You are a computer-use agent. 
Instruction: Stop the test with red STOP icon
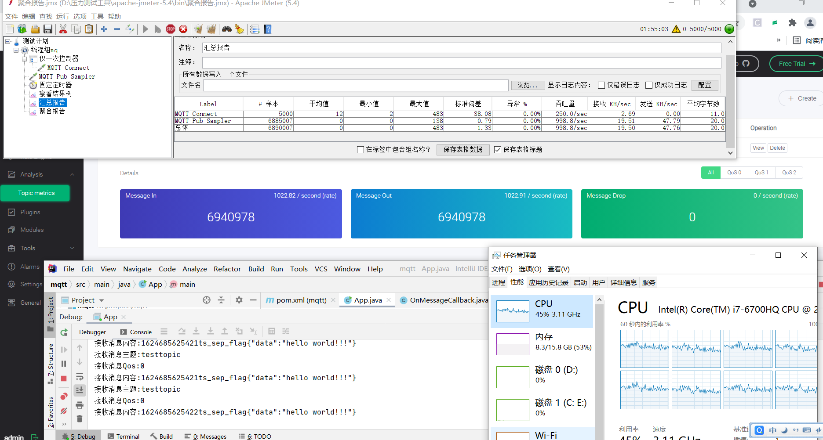pyautogui.click(x=171, y=29)
